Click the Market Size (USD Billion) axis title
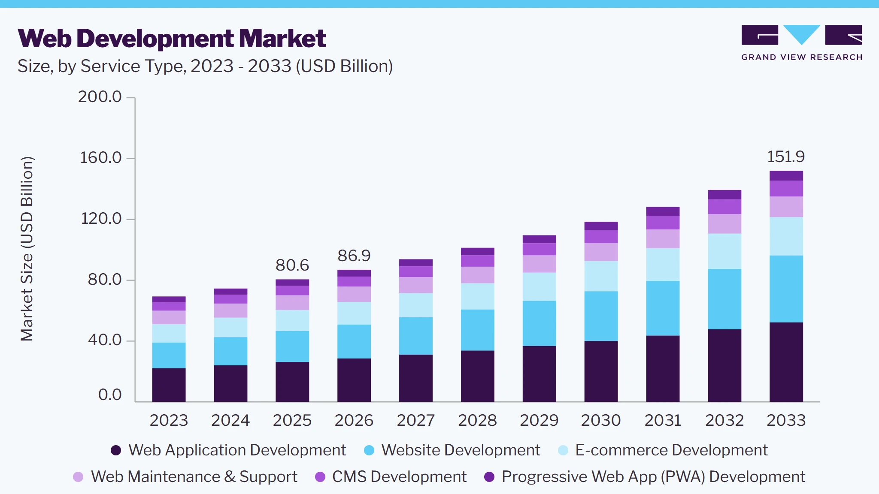 (27, 249)
